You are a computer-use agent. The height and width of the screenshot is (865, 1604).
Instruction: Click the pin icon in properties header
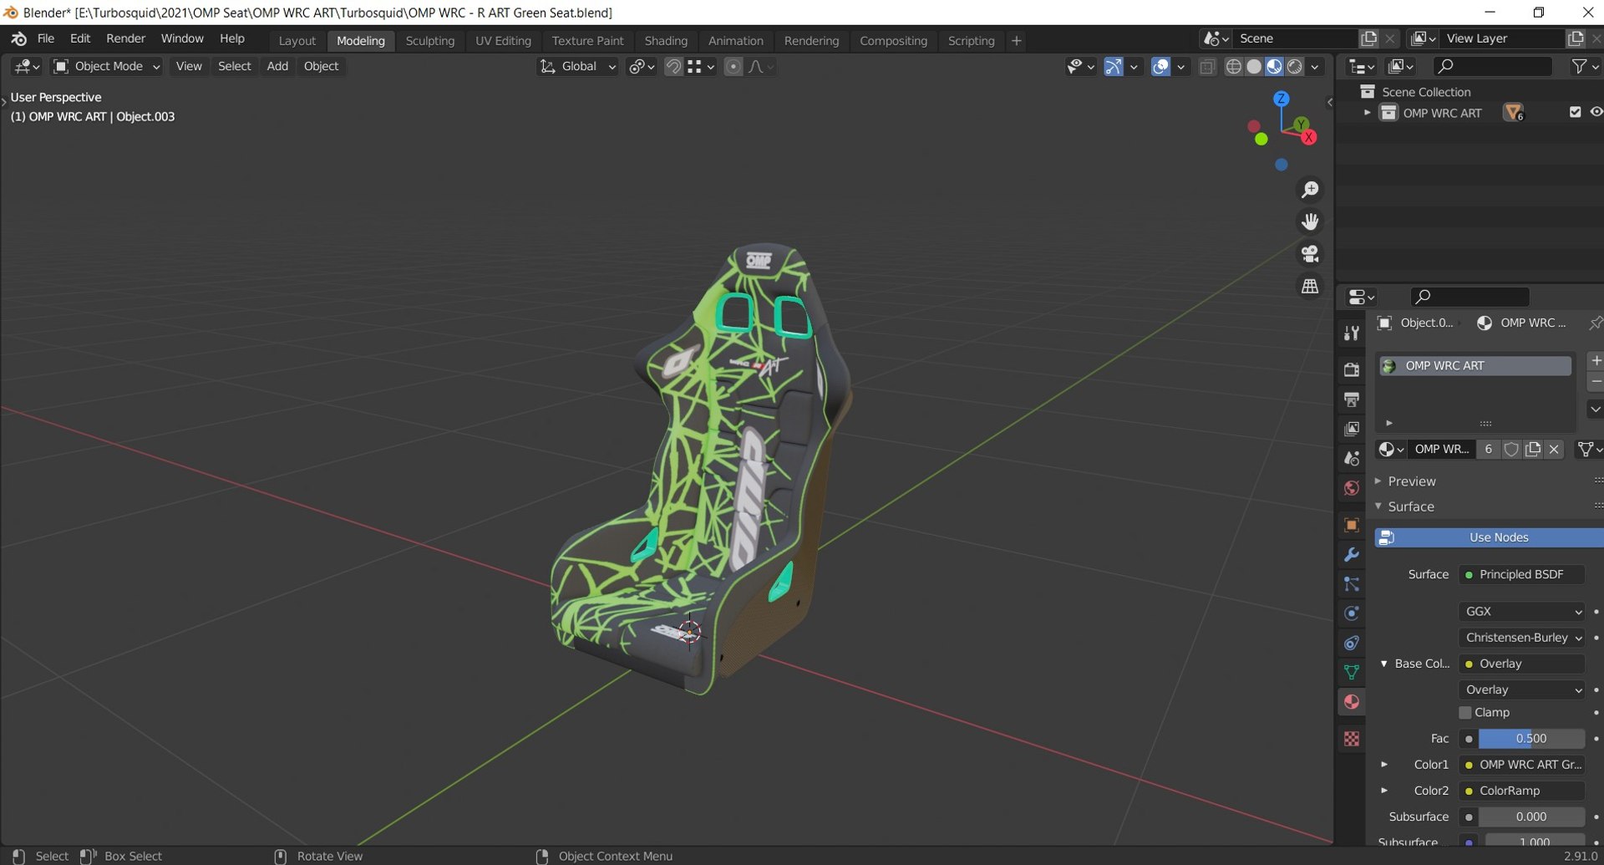tap(1595, 323)
